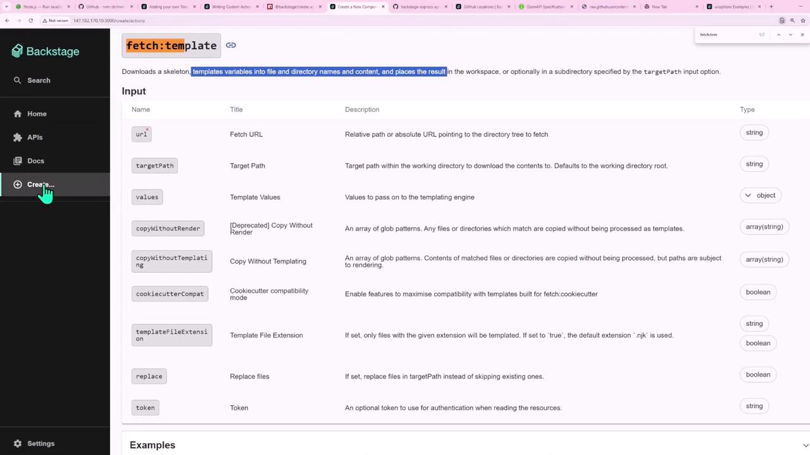Screen dimensions: 810x455
Task: Click the Cookiecutter compatibility mode title cell
Action: 269,294
